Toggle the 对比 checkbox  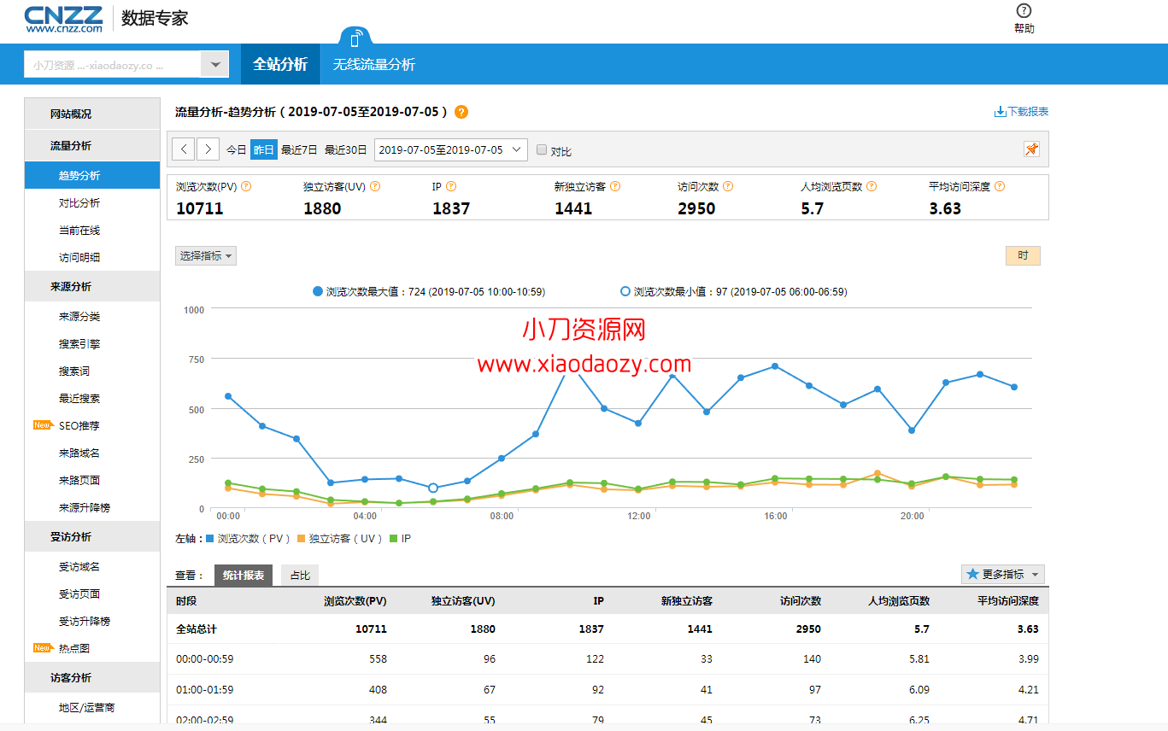(542, 149)
